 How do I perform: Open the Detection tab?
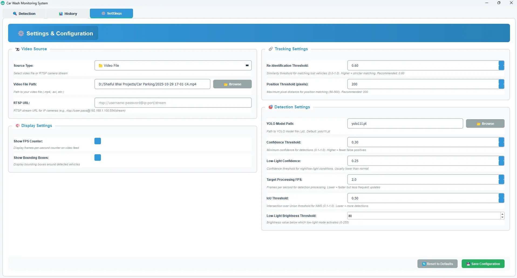point(24,14)
